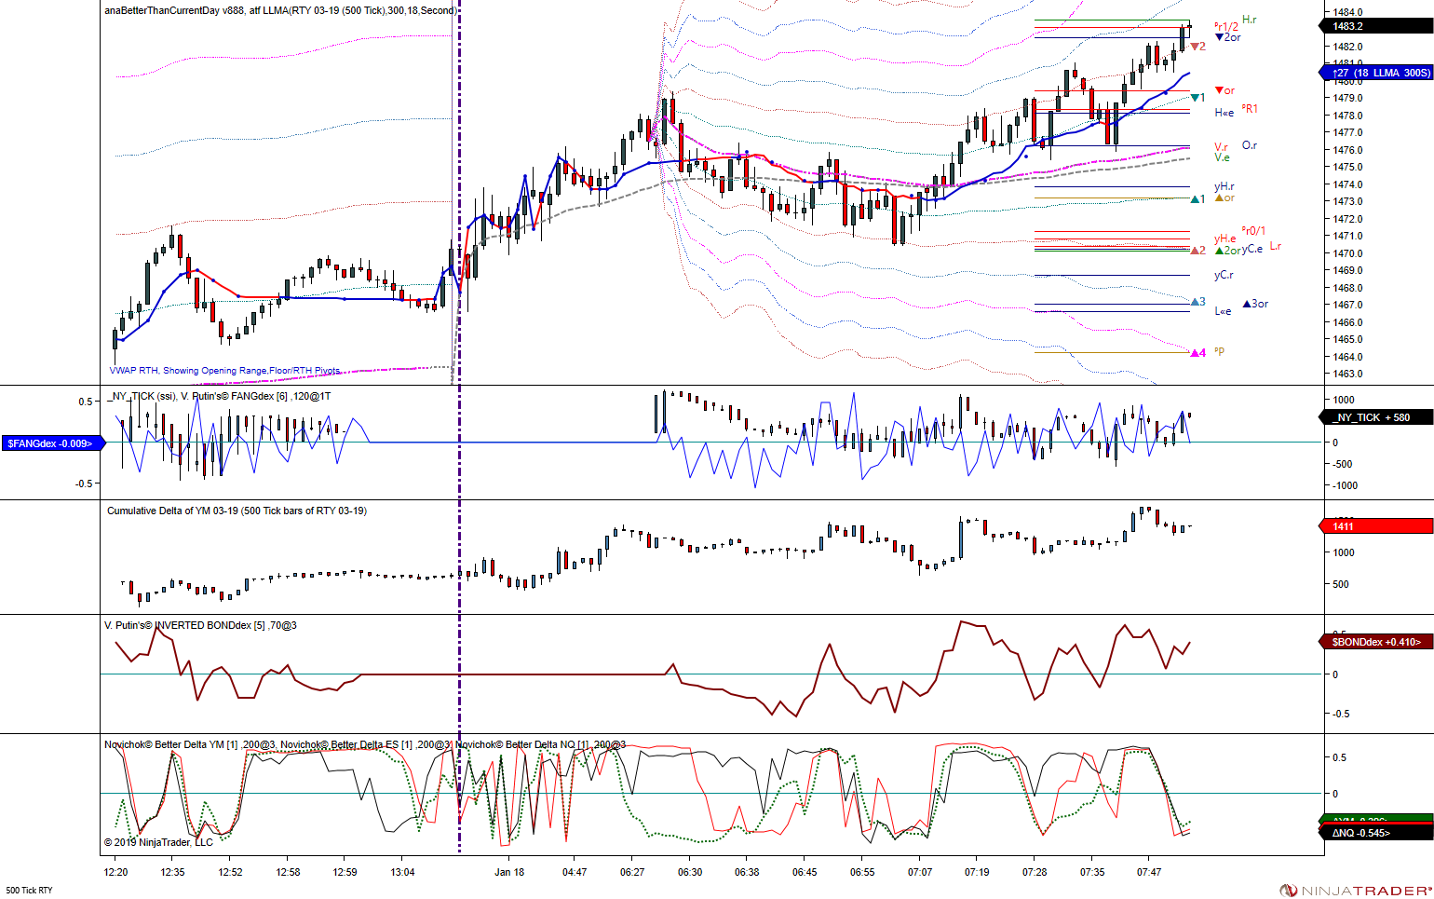Viewport: 1434px width, 899px height.
Task: Click the red 'V.r' level label
Action: pos(1222,147)
